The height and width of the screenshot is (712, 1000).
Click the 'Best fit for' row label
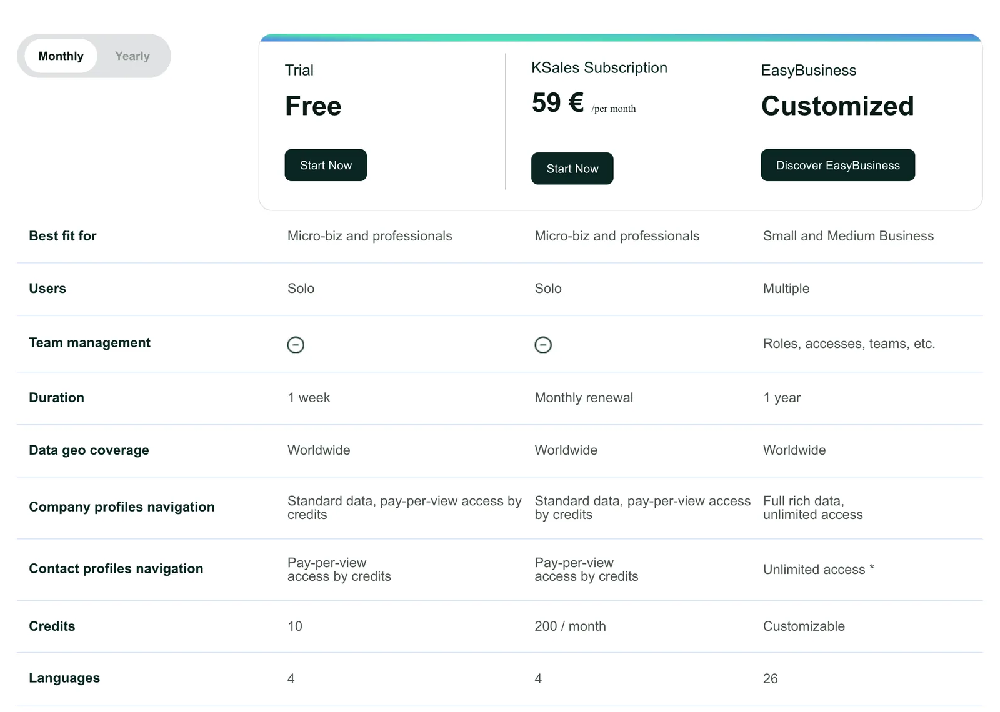(x=62, y=236)
